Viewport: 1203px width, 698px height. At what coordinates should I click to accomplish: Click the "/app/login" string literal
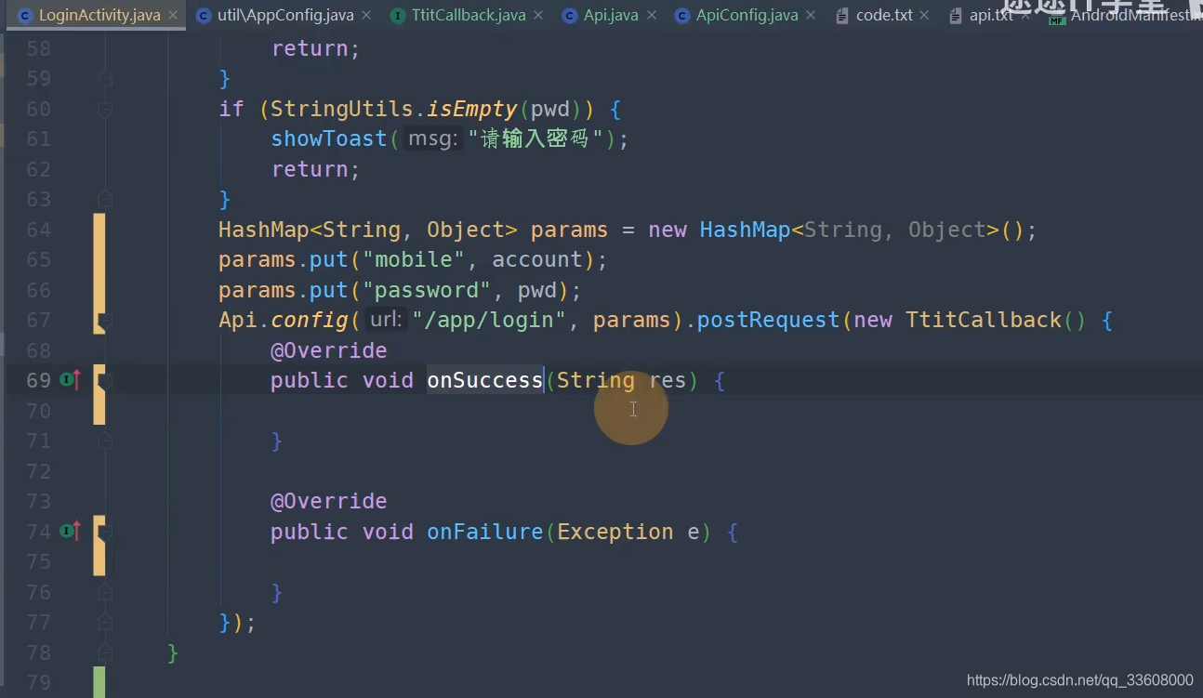[x=489, y=320]
